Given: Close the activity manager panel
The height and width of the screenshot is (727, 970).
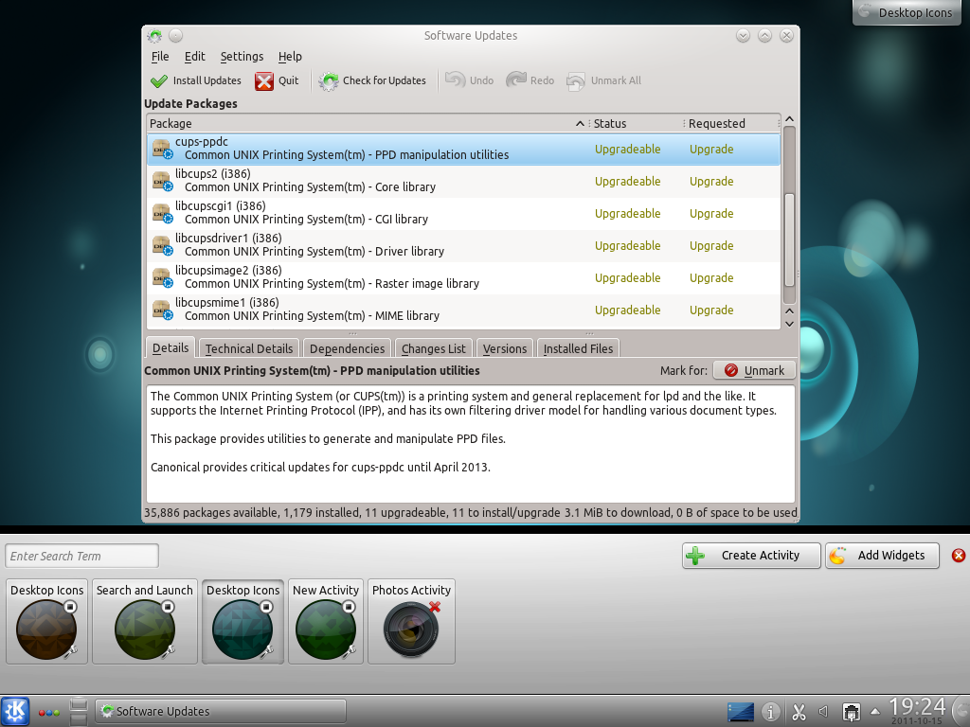Looking at the screenshot, I should click(x=959, y=555).
